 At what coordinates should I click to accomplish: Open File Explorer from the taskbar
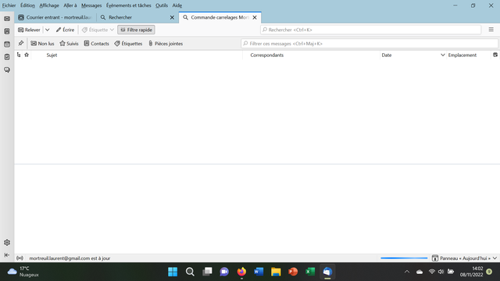pos(276,272)
